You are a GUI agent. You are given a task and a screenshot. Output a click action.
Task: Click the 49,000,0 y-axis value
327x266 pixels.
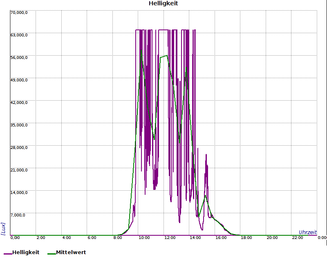click(x=19, y=80)
